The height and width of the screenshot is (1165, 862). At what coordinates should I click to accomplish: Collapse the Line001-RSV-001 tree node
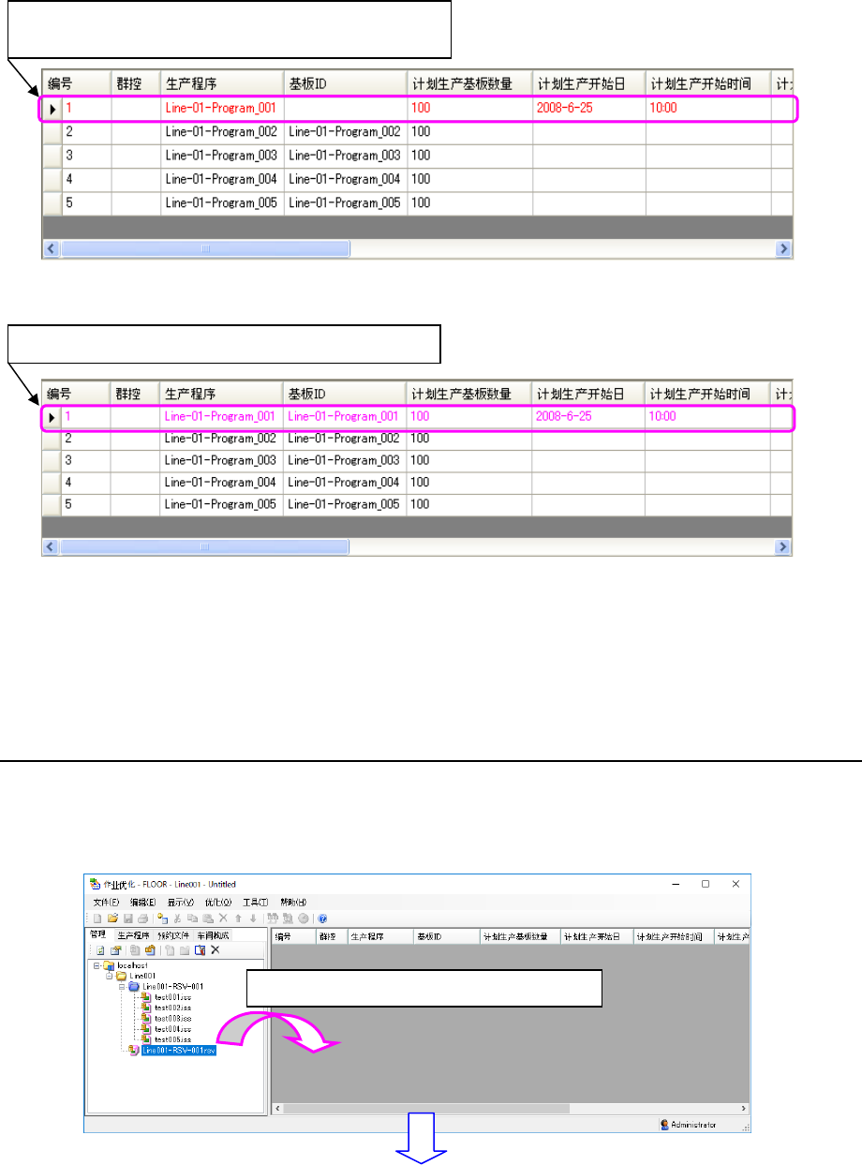(x=122, y=987)
